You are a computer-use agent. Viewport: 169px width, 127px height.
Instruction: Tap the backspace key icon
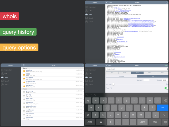click(x=165, y=100)
